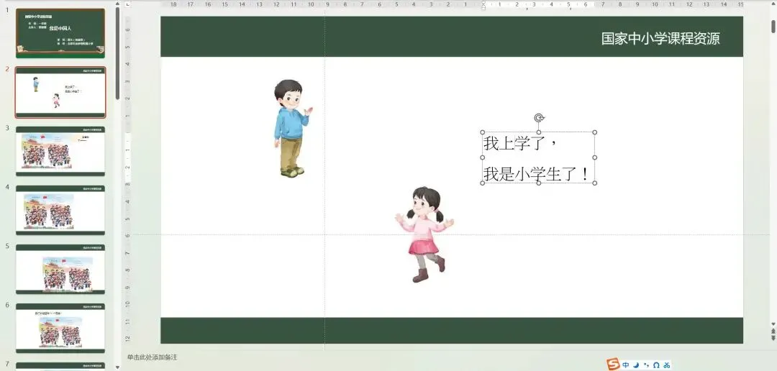The height and width of the screenshot is (371, 777).
Task: Click the scissors icon in the IME toolbar
Action: coord(666,365)
